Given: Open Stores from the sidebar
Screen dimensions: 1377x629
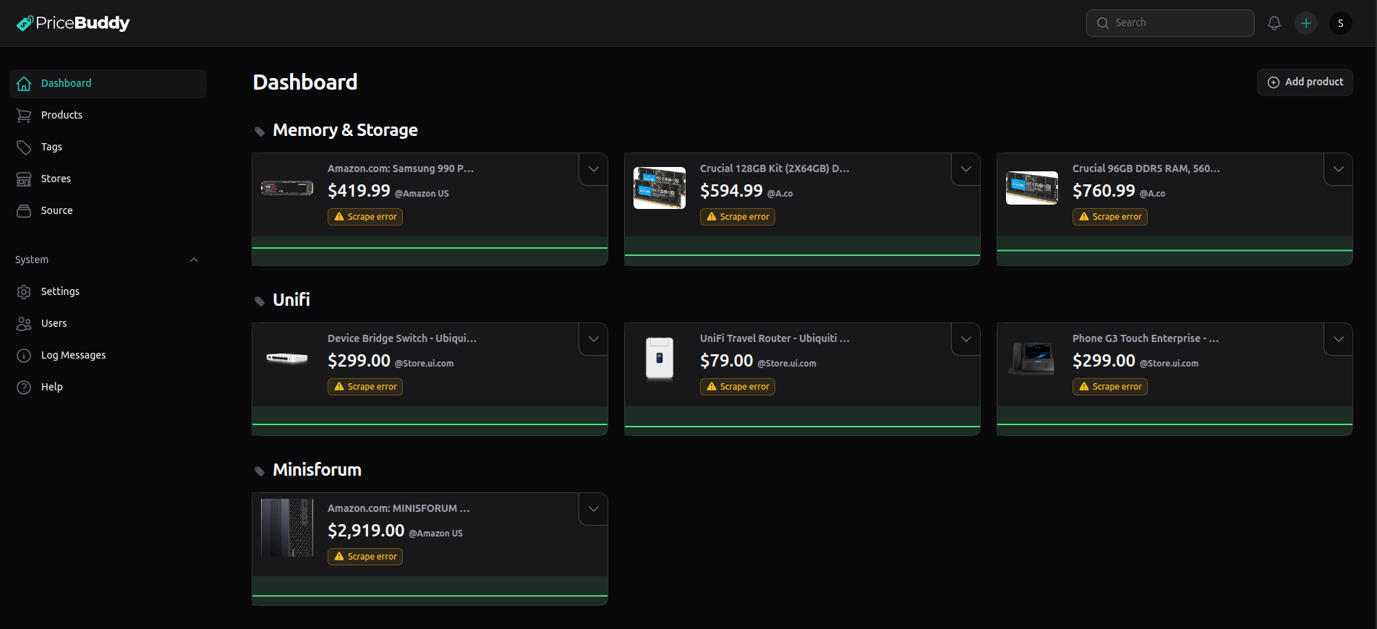Looking at the screenshot, I should pos(56,179).
